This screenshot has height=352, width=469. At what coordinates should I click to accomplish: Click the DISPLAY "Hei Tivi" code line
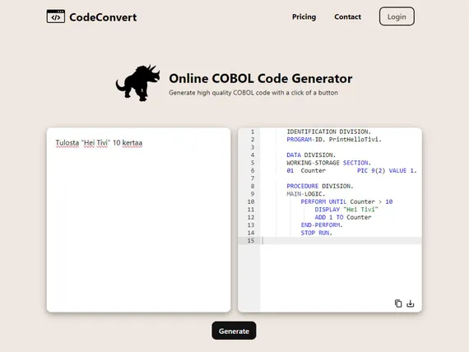pyautogui.click(x=346, y=210)
